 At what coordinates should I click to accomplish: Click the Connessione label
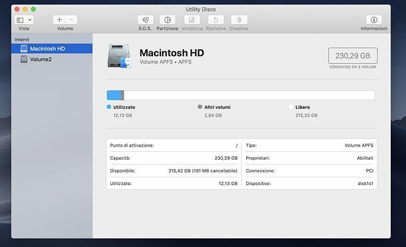pyautogui.click(x=260, y=171)
